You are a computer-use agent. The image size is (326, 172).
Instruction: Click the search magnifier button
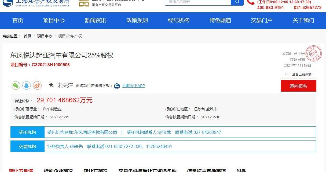[x=237, y=2]
